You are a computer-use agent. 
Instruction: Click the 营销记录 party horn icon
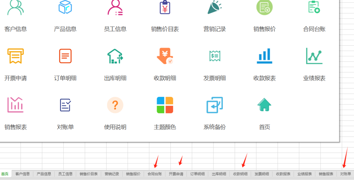214,7
